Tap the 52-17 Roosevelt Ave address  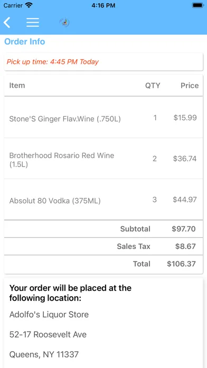[48, 335]
